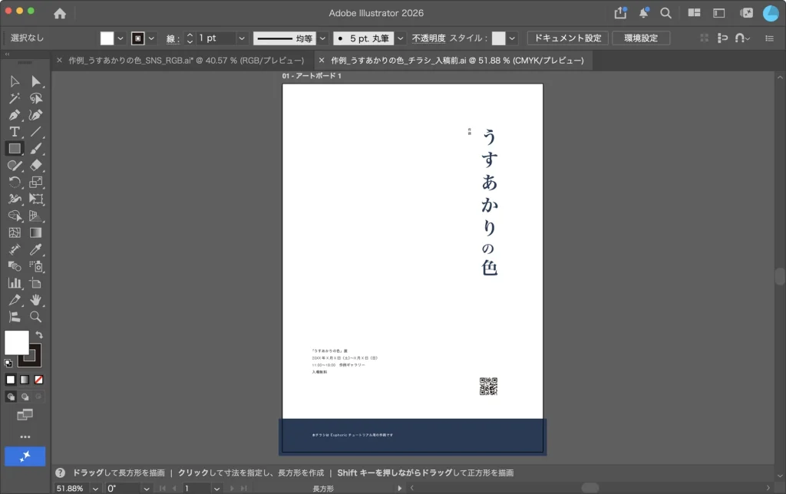The width and height of the screenshot is (786, 494).
Task: Click the ドキュメント設定 button
Action: point(567,38)
